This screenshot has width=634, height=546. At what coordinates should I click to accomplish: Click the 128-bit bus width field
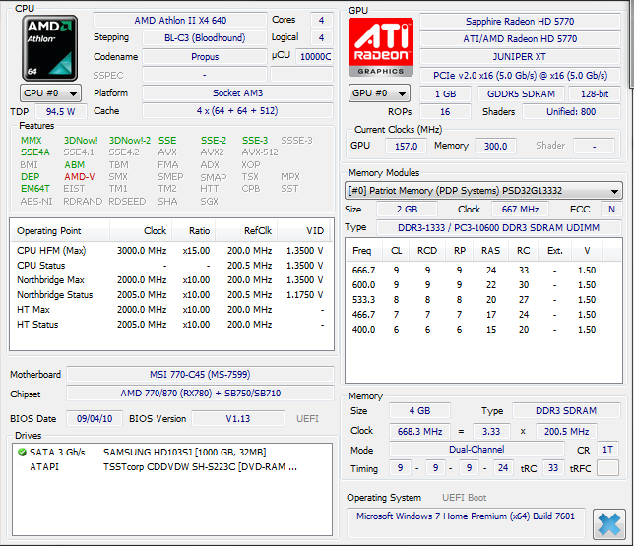pyautogui.click(x=595, y=93)
